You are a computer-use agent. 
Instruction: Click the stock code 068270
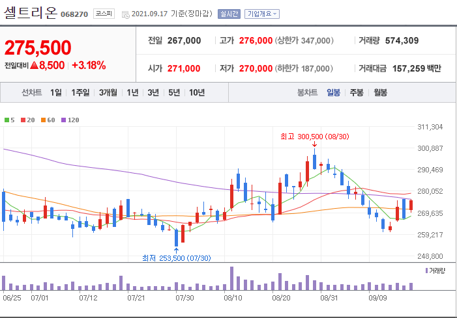point(74,14)
